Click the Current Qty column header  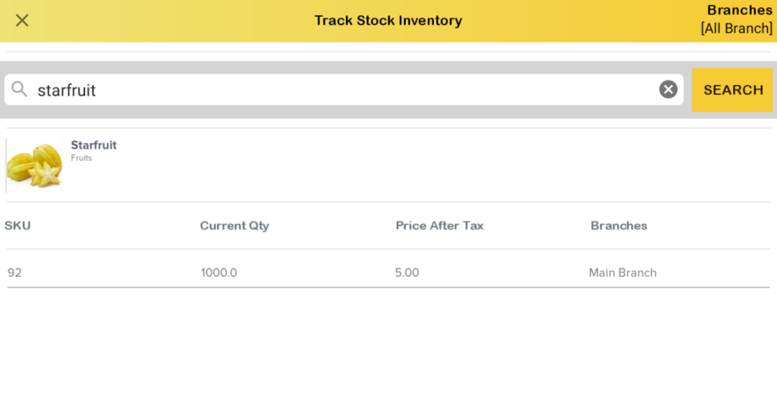[x=234, y=225]
